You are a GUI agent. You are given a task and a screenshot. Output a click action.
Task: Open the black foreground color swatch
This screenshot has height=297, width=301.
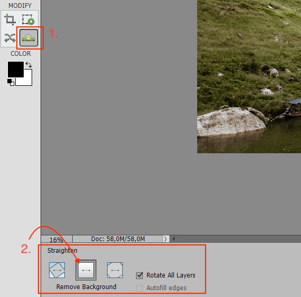click(15, 69)
